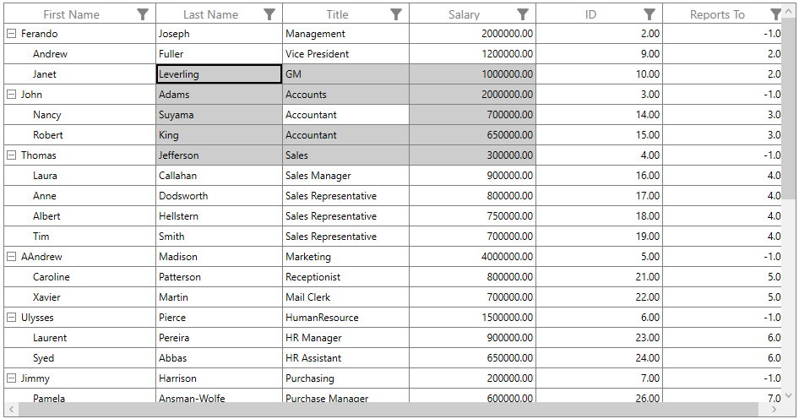The width and height of the screenshot is (799, 419).
Task: Collapse the Ulysses tree node
Action: [11, 317]
